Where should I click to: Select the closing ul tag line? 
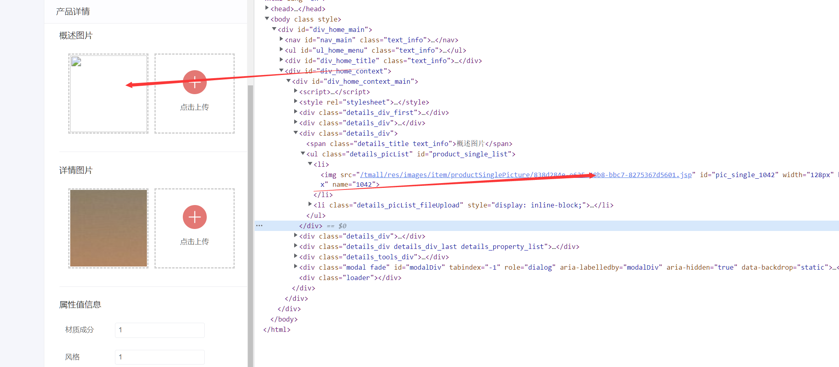point(316,215)
